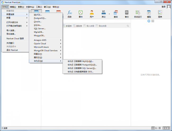The image size is (172, 131).
Task: Click the DDL icon beside info icon
Action: 153,21
